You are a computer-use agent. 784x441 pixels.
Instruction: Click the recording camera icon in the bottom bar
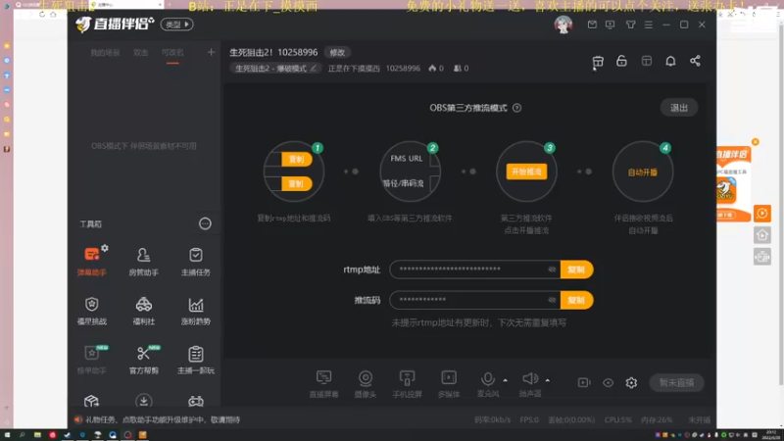pos(584,382)
